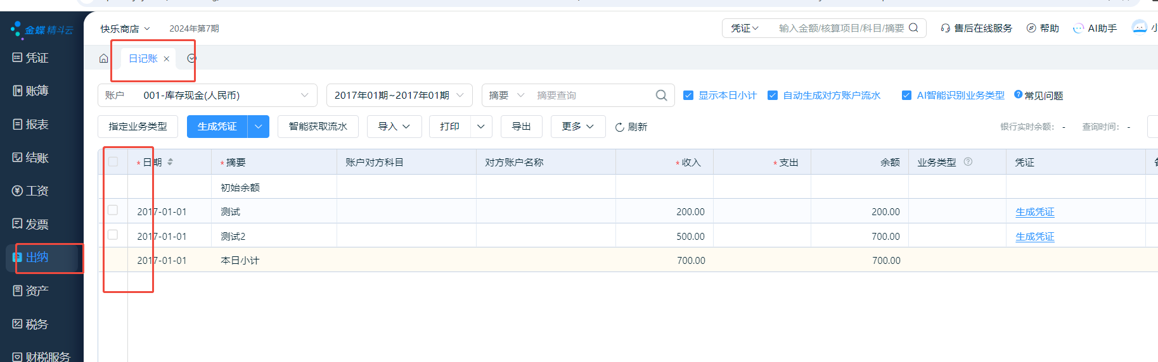The height and width of the screenshot is (362, 1158).
Task: Close the 日记账 tab
Action: [167, 59]
